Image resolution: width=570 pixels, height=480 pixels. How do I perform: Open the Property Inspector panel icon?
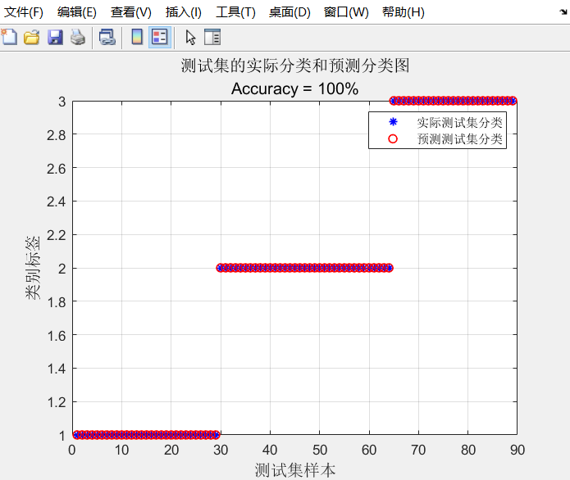[212, 37]
